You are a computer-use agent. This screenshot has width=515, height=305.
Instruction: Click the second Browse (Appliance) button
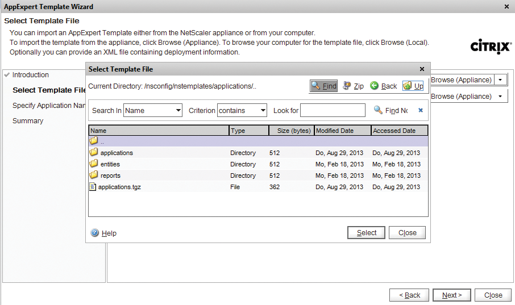pyautogui.click(x=462, y=96)
